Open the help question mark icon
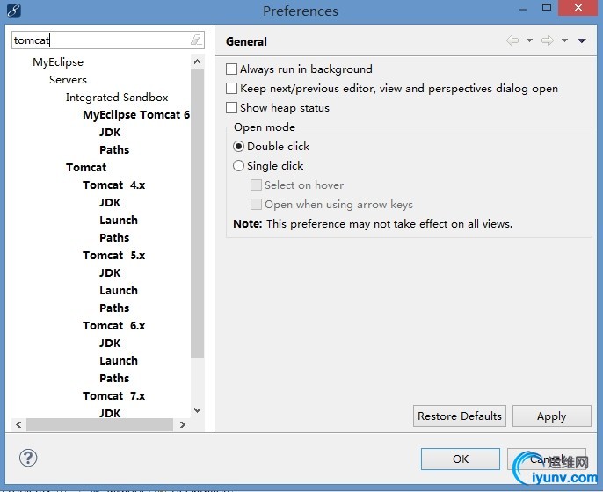Viewport: 603px width, 492px height. pyautogui.click(x=28, y=458)
